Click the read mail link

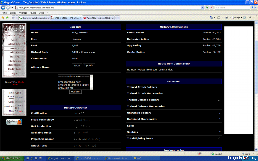tap(20, 111)
